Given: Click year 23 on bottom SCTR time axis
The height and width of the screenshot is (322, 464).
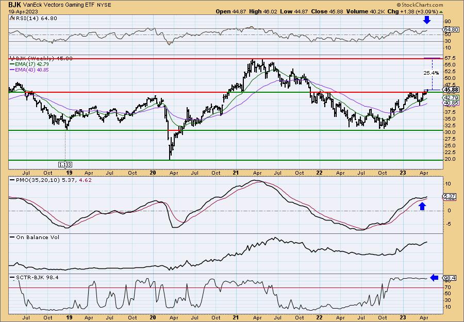Looking at the screenshot, I should 404,318.
